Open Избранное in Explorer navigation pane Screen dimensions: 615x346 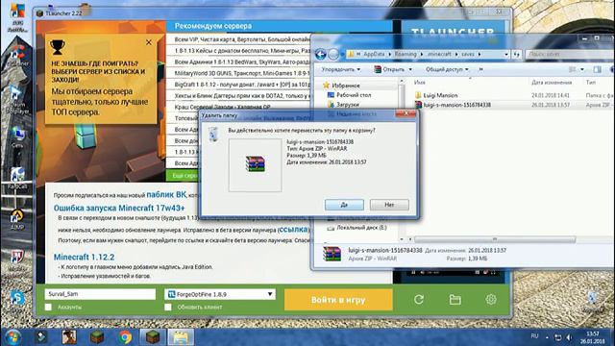click(346, 86)
